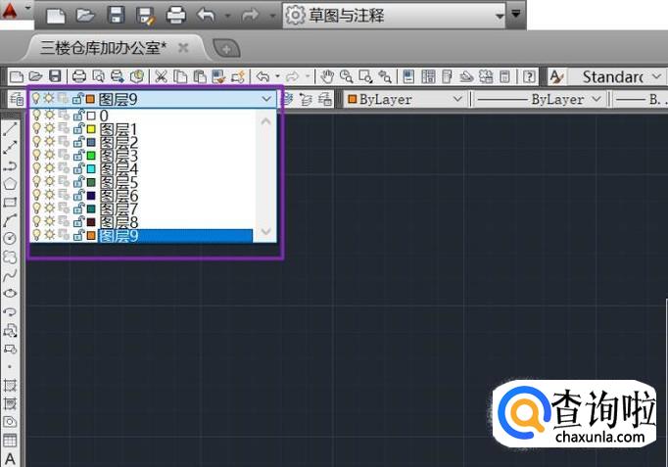Select the Polygon tool
The height and width of the screenshot is (467, 668).
pyautogui.click(x=10, y=184)
